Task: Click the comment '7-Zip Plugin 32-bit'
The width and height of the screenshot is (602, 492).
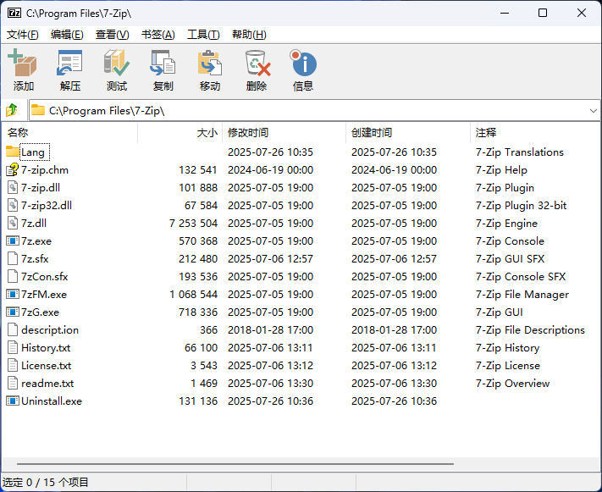Action: point(521,206)
